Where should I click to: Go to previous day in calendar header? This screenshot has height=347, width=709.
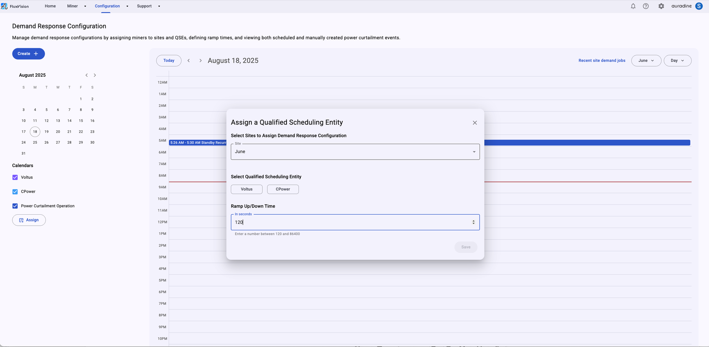(189, 61)
